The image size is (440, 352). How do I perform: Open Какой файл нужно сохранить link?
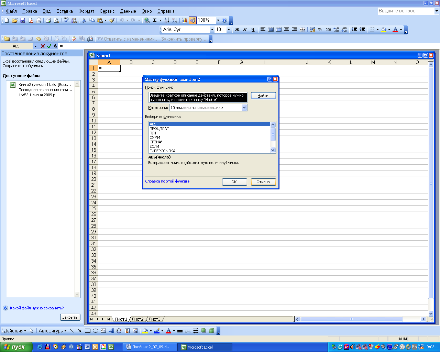click(37, 308)
